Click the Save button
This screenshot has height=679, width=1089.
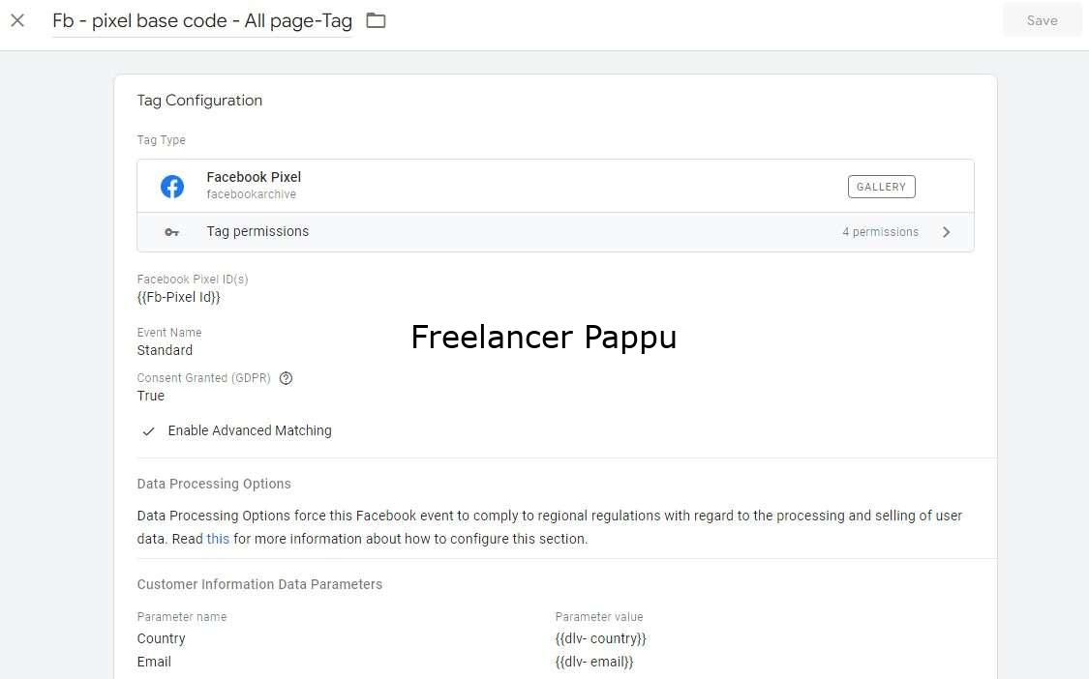[1042, 21]
